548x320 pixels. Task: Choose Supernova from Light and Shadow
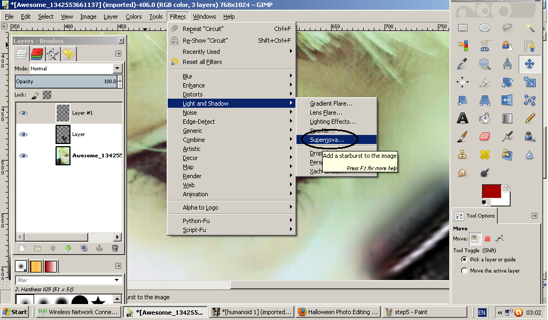327,140
